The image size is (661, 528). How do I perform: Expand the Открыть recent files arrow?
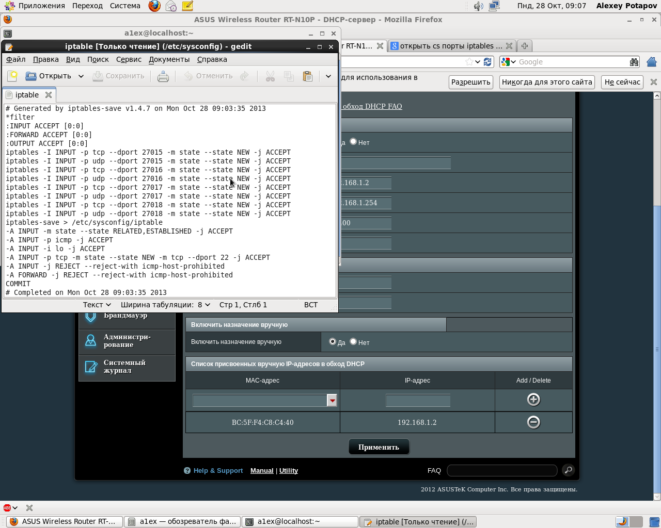81,76
